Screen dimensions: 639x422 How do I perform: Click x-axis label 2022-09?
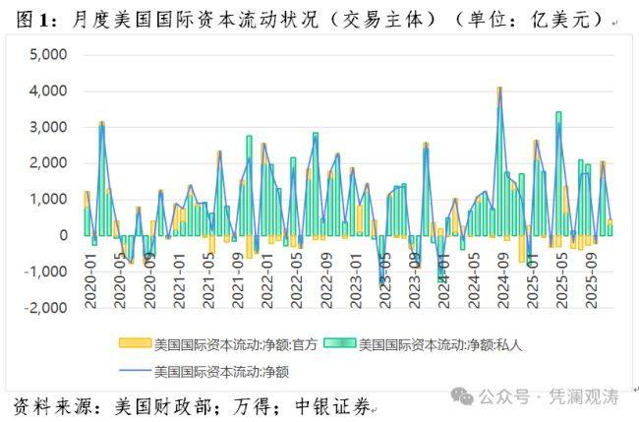[326, 280]
